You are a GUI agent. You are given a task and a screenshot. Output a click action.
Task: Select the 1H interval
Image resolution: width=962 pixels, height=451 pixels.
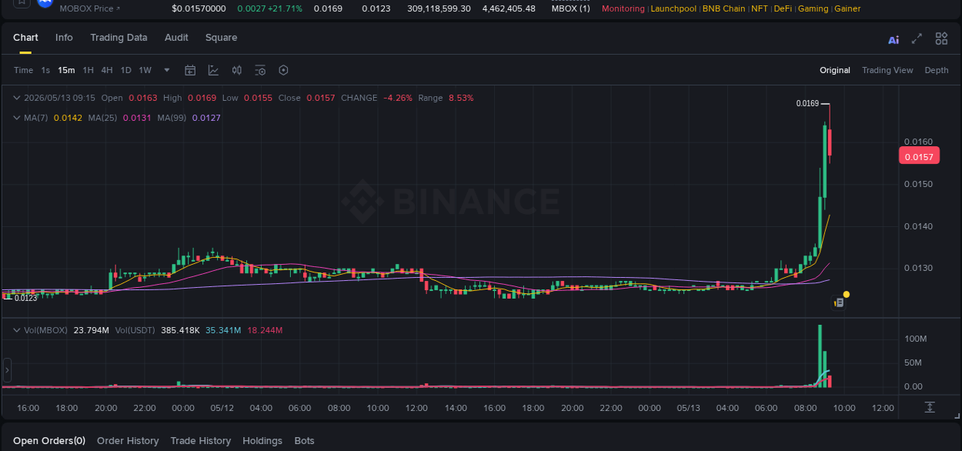click(89, 70)
